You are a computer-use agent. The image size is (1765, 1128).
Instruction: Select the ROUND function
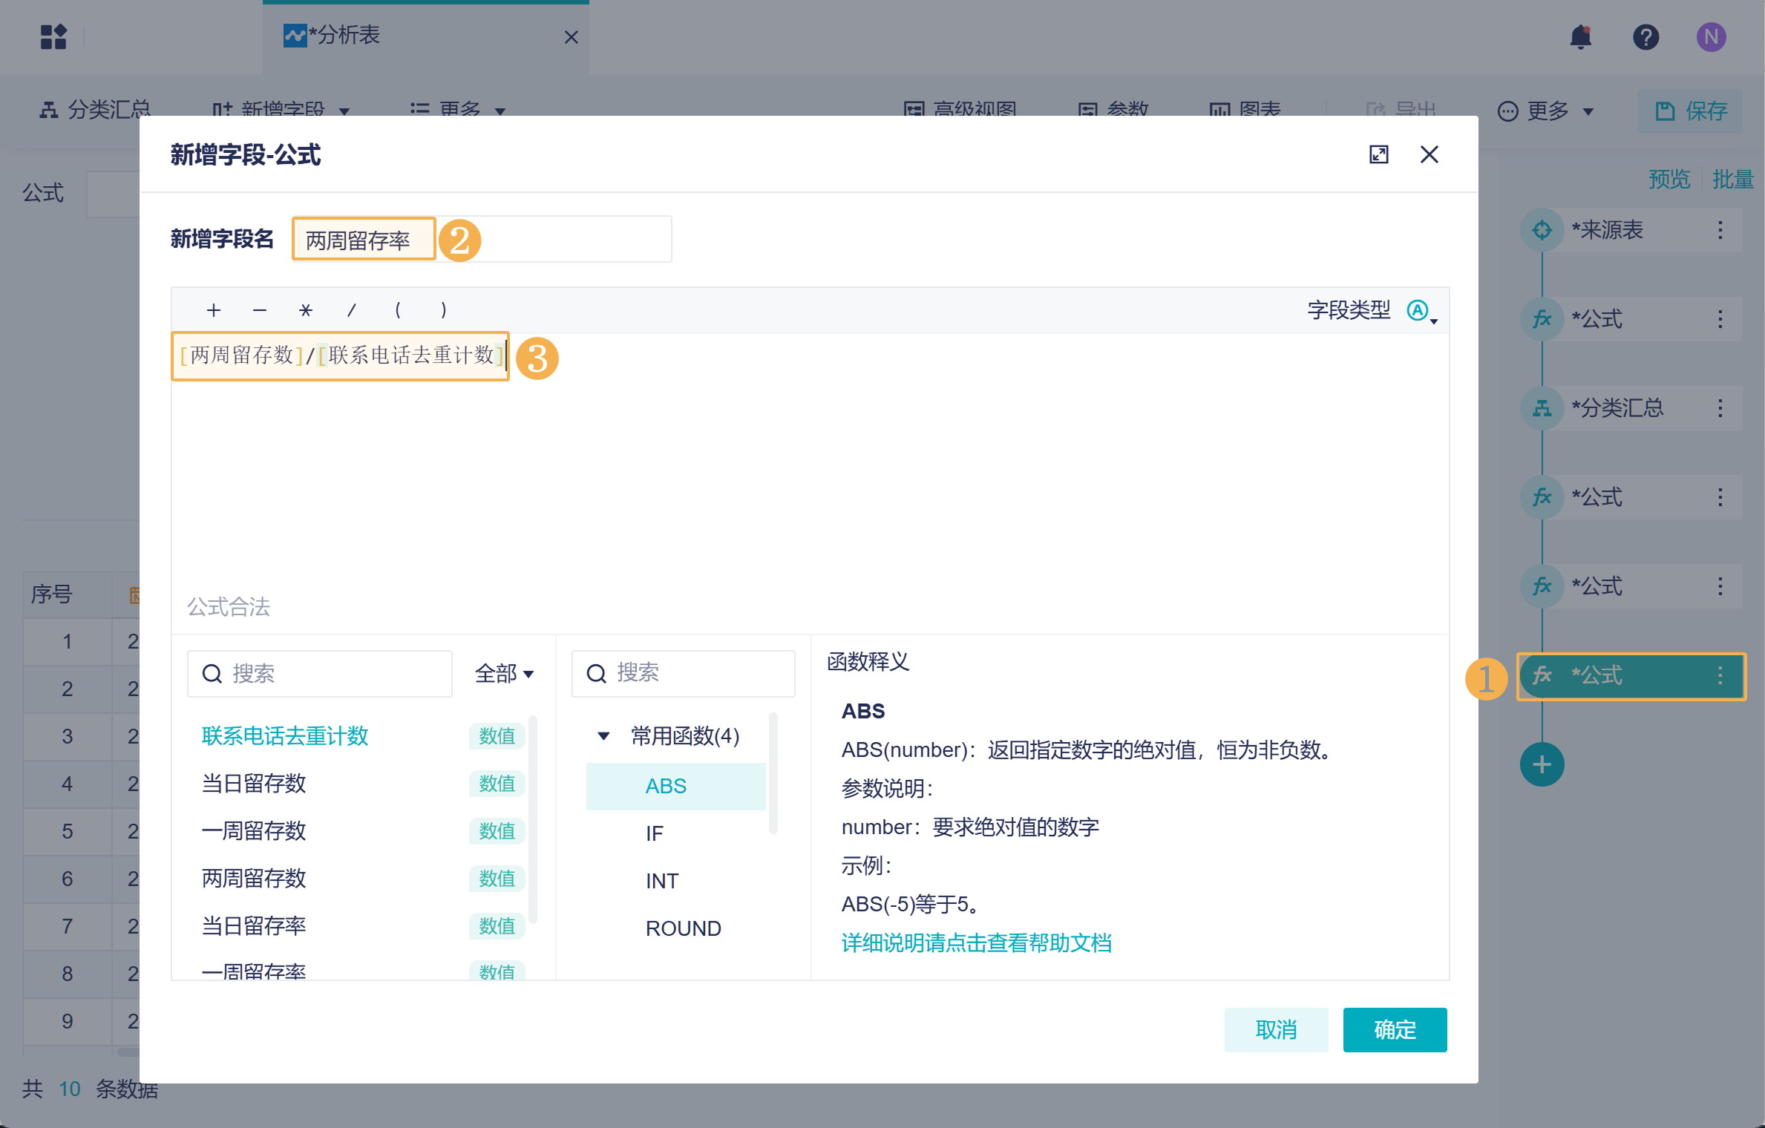tap(683, 928)
